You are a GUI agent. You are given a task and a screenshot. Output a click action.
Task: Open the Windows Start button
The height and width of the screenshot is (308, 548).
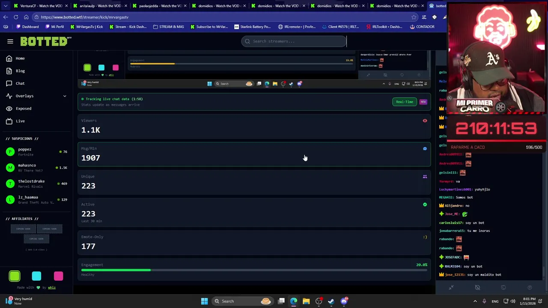click(x=204, y=301)
